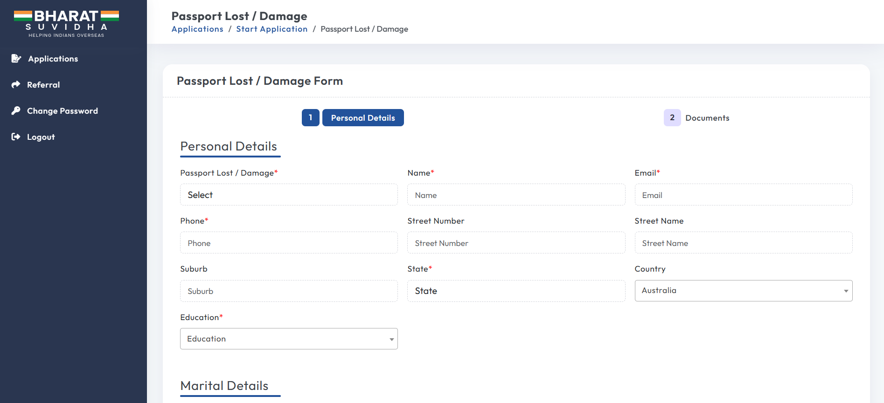Focus the Email input field
Screen dimensions: 884x403
743,195
